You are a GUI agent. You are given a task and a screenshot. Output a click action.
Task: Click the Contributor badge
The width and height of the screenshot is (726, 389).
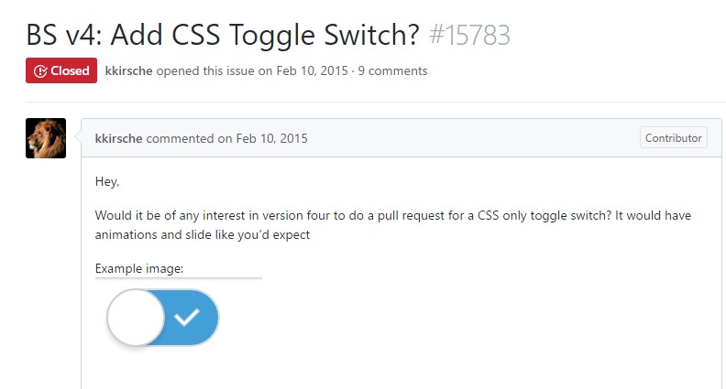[x=674, y=138]
